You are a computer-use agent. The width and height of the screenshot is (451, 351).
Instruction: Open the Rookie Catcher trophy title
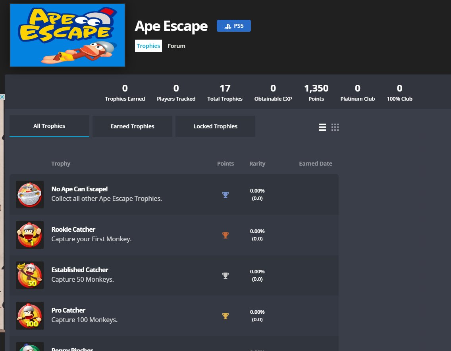click(x=73, y=230)
